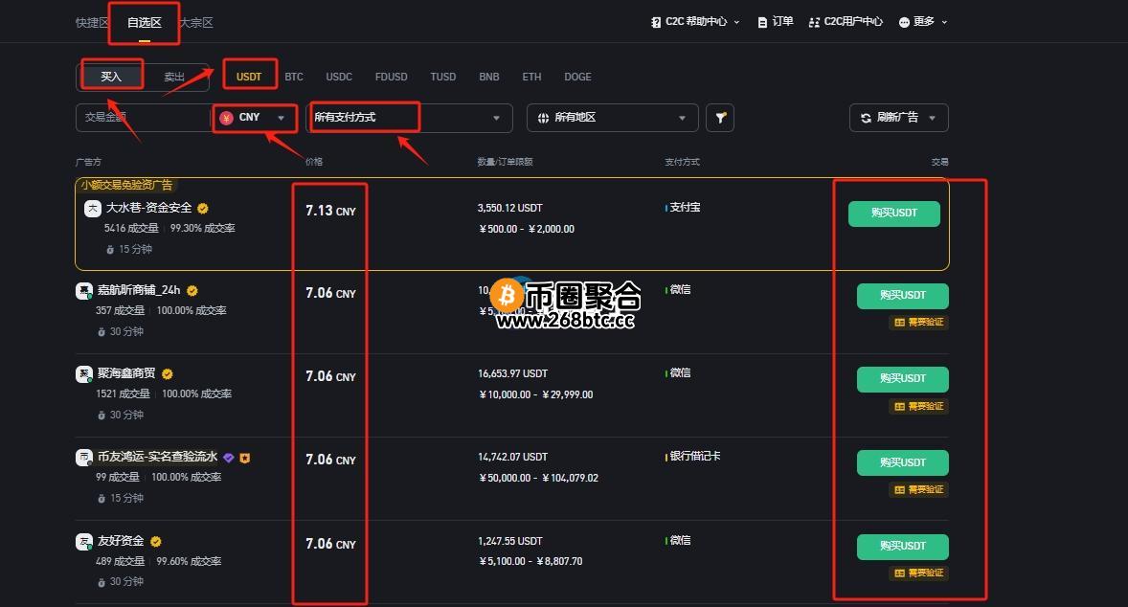Toggle to 卖出 sell mode
1128x607 pixels.
(174, 77)
